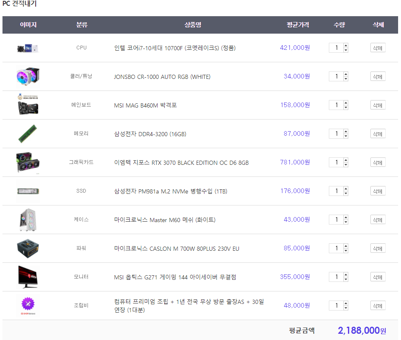The image size is (401, 340).
Task: Click the 평균가격 column header
Action: 298,25
